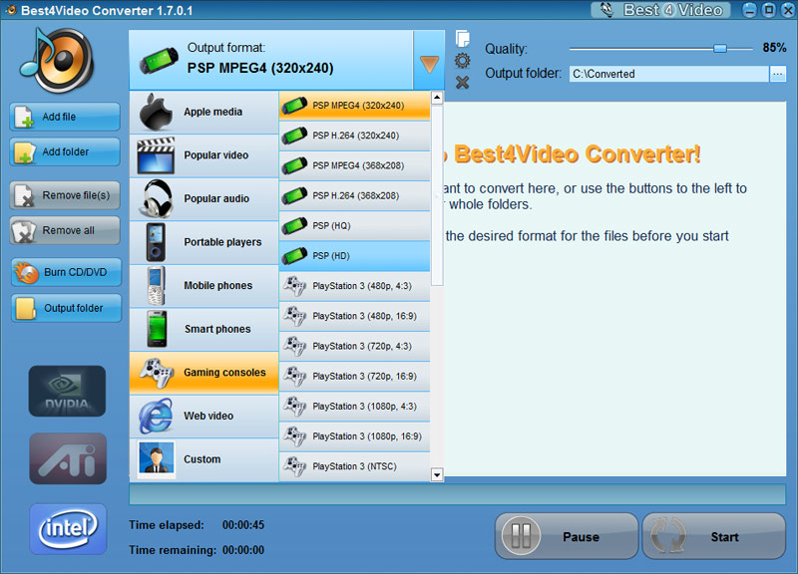Image resolution: width=798 pixels, height=574 pixels.
Task: Click the gamepad Gaming consoles icon
Action: pyautogui.click(x=158, y=373)
